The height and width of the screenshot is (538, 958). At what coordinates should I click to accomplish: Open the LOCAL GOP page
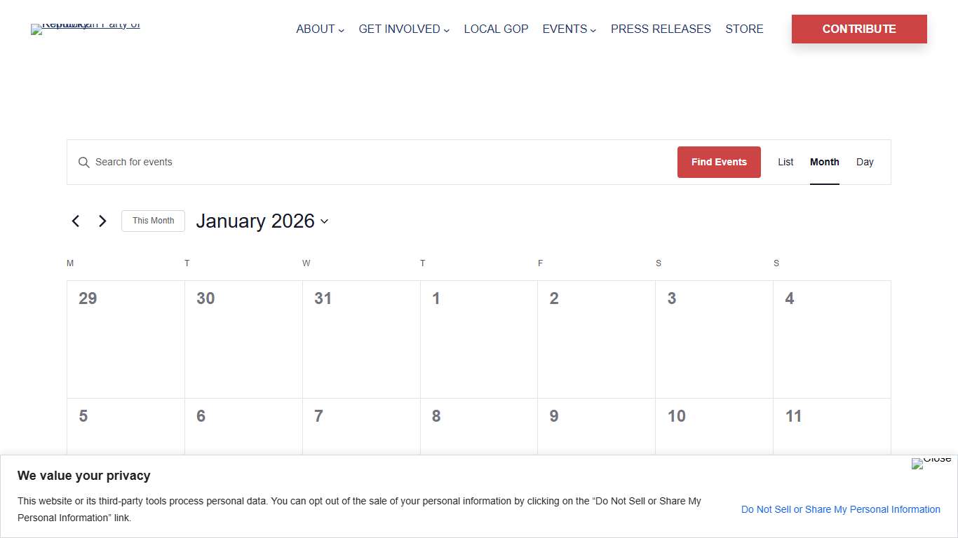tap(496, 29)
